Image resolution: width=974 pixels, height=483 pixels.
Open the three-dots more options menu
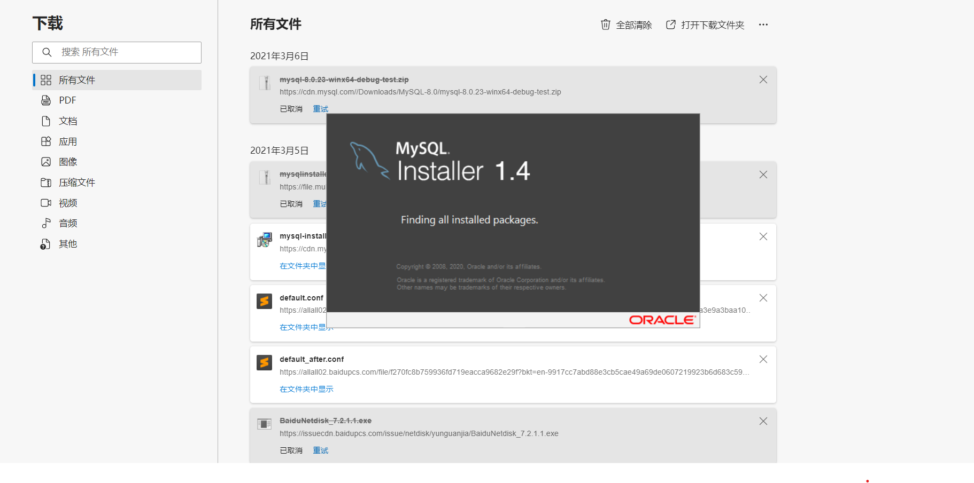pyautogui.click(x=763, y=25)
